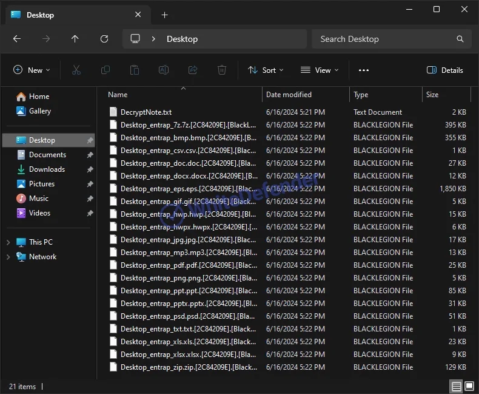Select the DecryptNote.txt file
479x394 pixels.
pos(146,112)
